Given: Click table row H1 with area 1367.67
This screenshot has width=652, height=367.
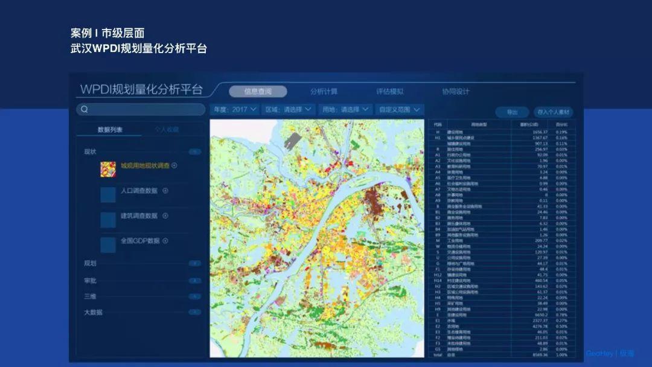Looking at the screenshot, I should (x=502, y=138).
